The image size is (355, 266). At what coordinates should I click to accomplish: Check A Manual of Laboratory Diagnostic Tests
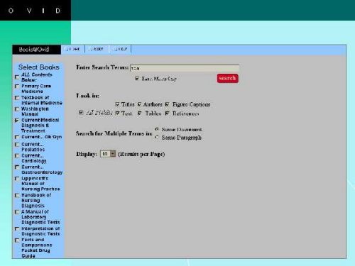tap(17, 212)
